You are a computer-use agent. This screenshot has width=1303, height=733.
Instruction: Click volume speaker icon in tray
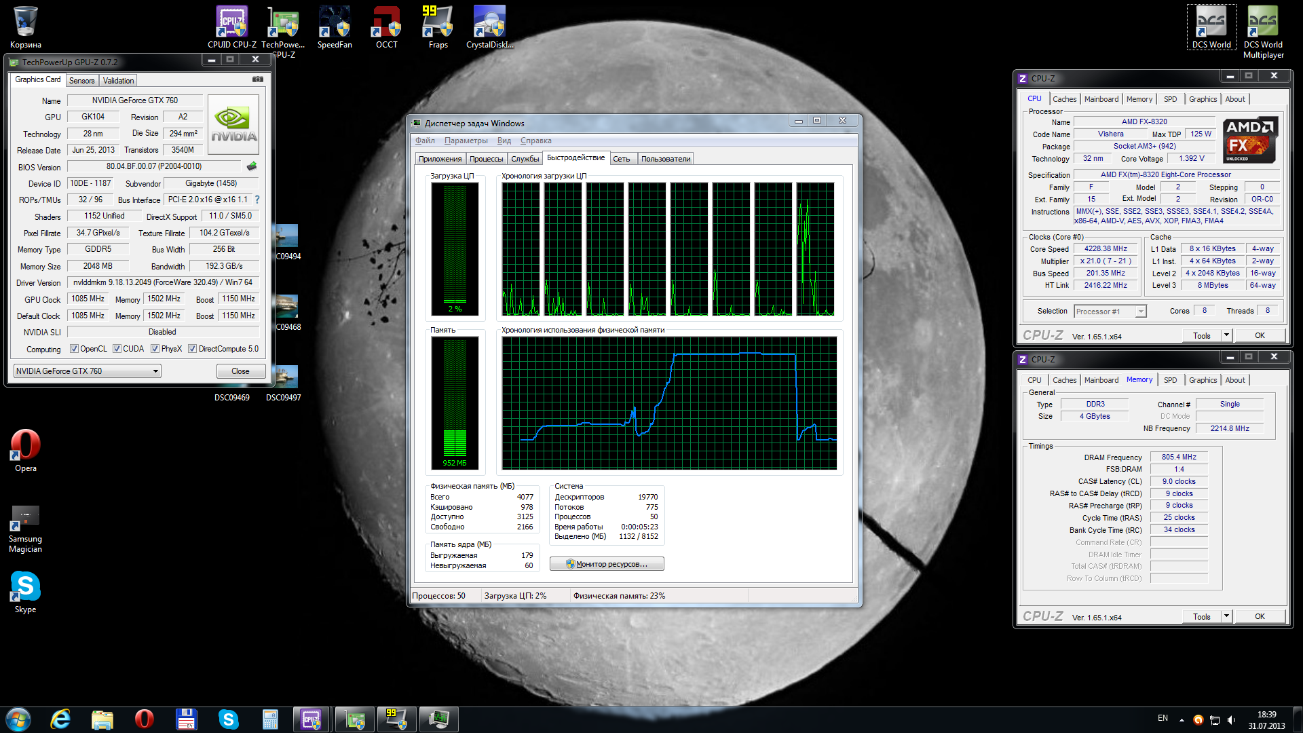click(1231, 720)
